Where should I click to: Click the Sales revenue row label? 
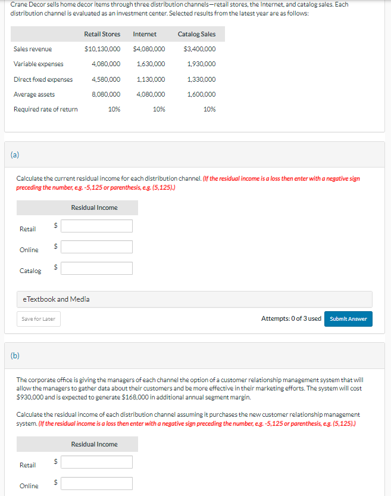coord(33,49)
